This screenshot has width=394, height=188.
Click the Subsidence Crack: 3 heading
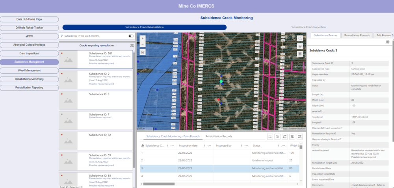pyautogui.click(x=323, y=50)
